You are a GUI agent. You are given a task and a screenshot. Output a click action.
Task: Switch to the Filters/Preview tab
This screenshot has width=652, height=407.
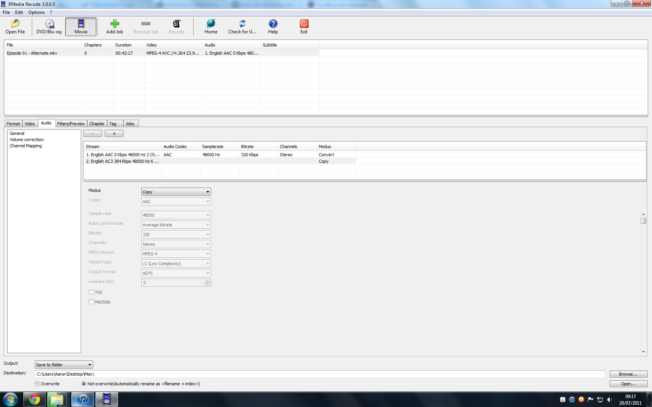(x=71, y=124)
